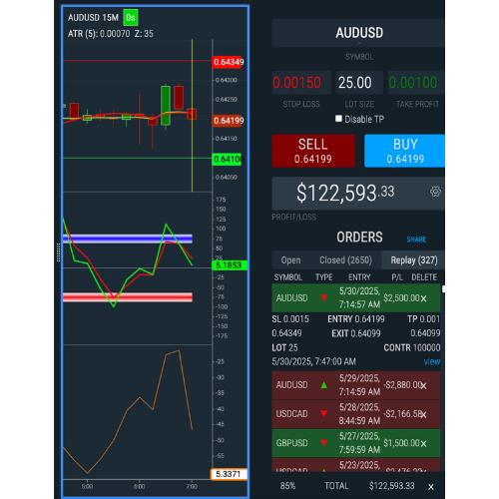Viewport: 499px width, 499px height.
Task: Expand the AUDUSD symbol dropdown
Action: [358, 33]
